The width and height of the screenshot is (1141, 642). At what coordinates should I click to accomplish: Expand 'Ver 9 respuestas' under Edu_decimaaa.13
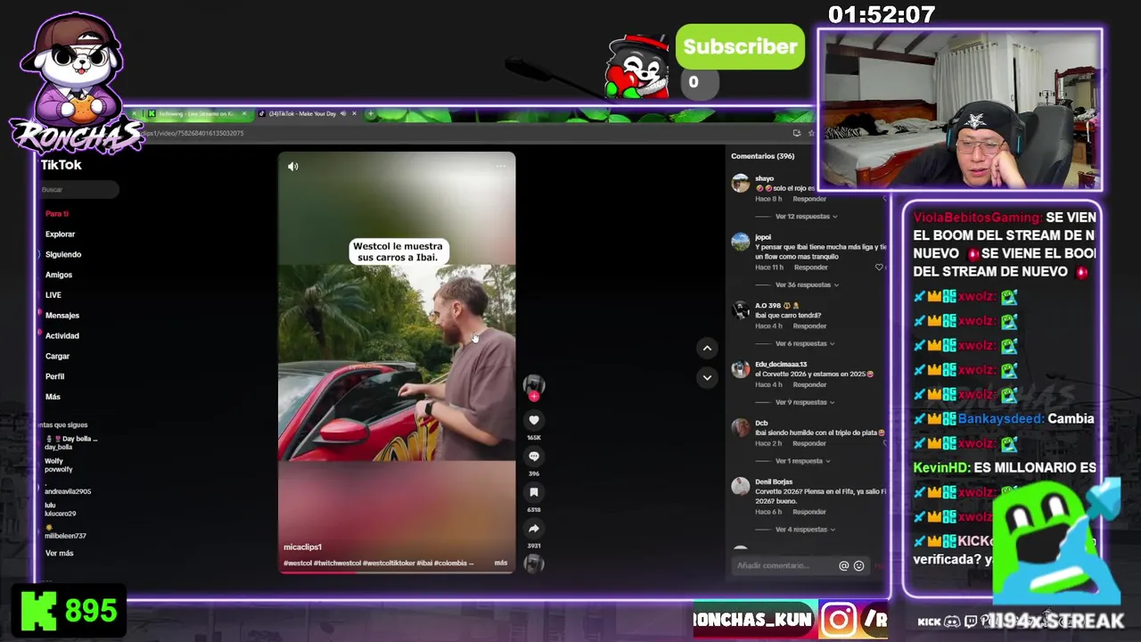[x=805, y=402]
